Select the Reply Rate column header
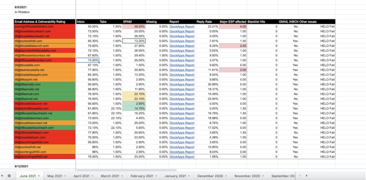The height and width of the screenshot is (180, 366). coord(207,22)
